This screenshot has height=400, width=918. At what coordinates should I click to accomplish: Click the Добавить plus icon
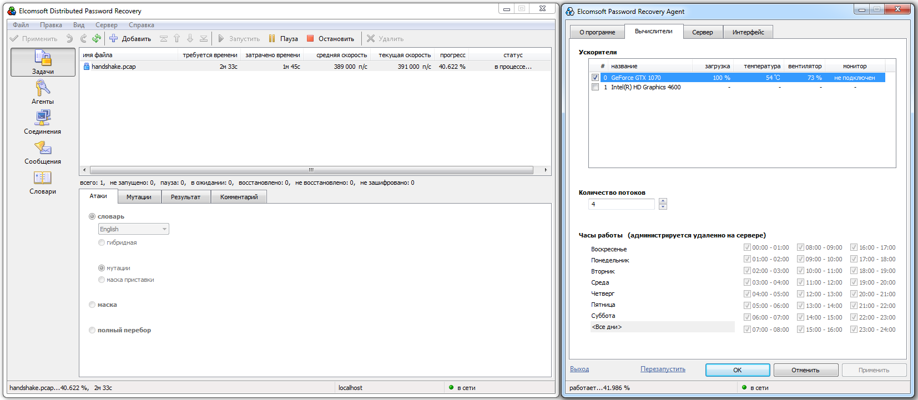(x=113, y=38)
